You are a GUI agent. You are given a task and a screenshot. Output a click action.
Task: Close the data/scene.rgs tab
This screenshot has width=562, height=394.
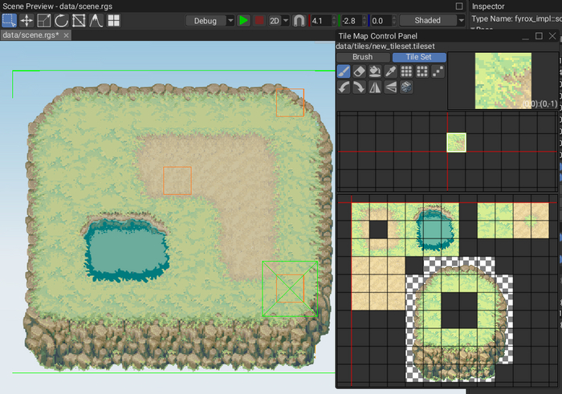(66, 35)
